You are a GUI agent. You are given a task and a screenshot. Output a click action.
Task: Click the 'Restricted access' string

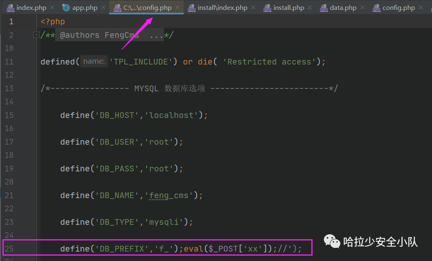click(x=269, y=62)
